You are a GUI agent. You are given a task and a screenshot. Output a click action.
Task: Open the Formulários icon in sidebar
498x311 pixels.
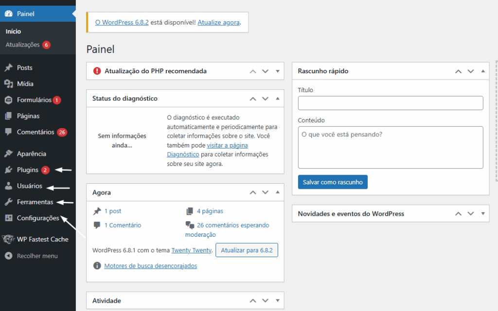(8, 100)
